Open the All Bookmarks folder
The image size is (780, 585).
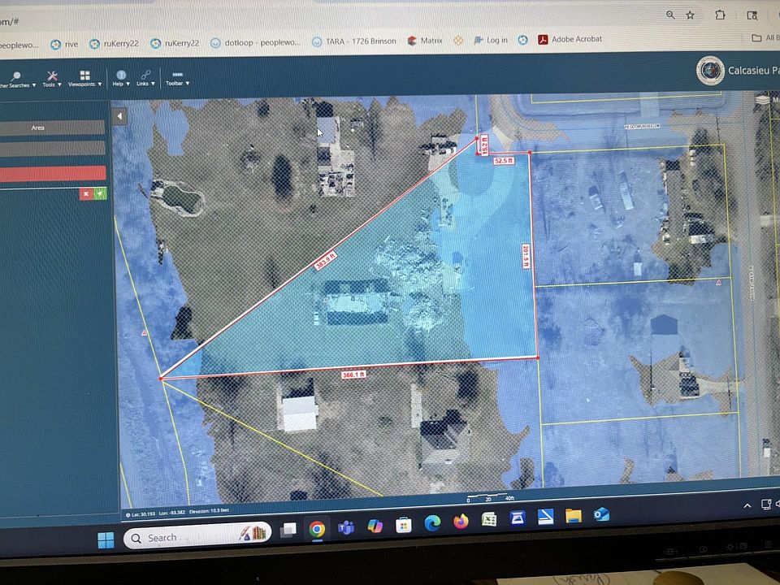point(765,38)
